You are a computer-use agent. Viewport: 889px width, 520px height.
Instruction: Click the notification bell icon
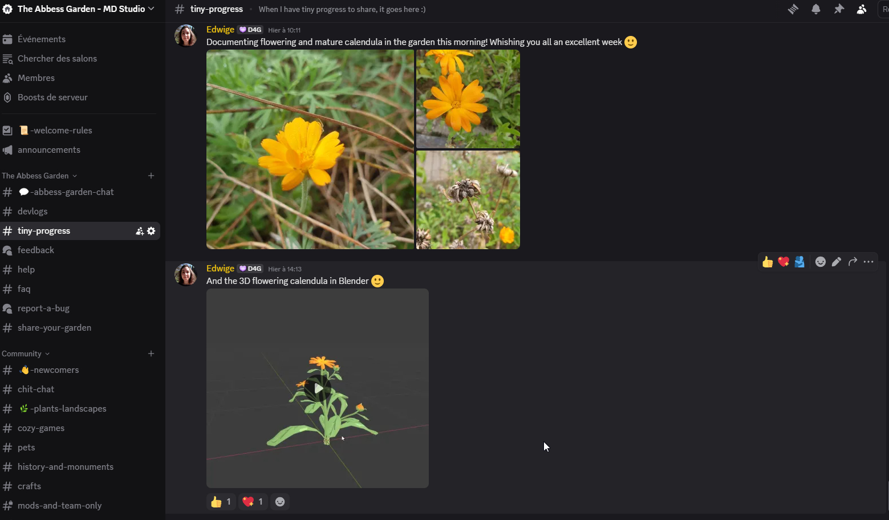[816, 9]
